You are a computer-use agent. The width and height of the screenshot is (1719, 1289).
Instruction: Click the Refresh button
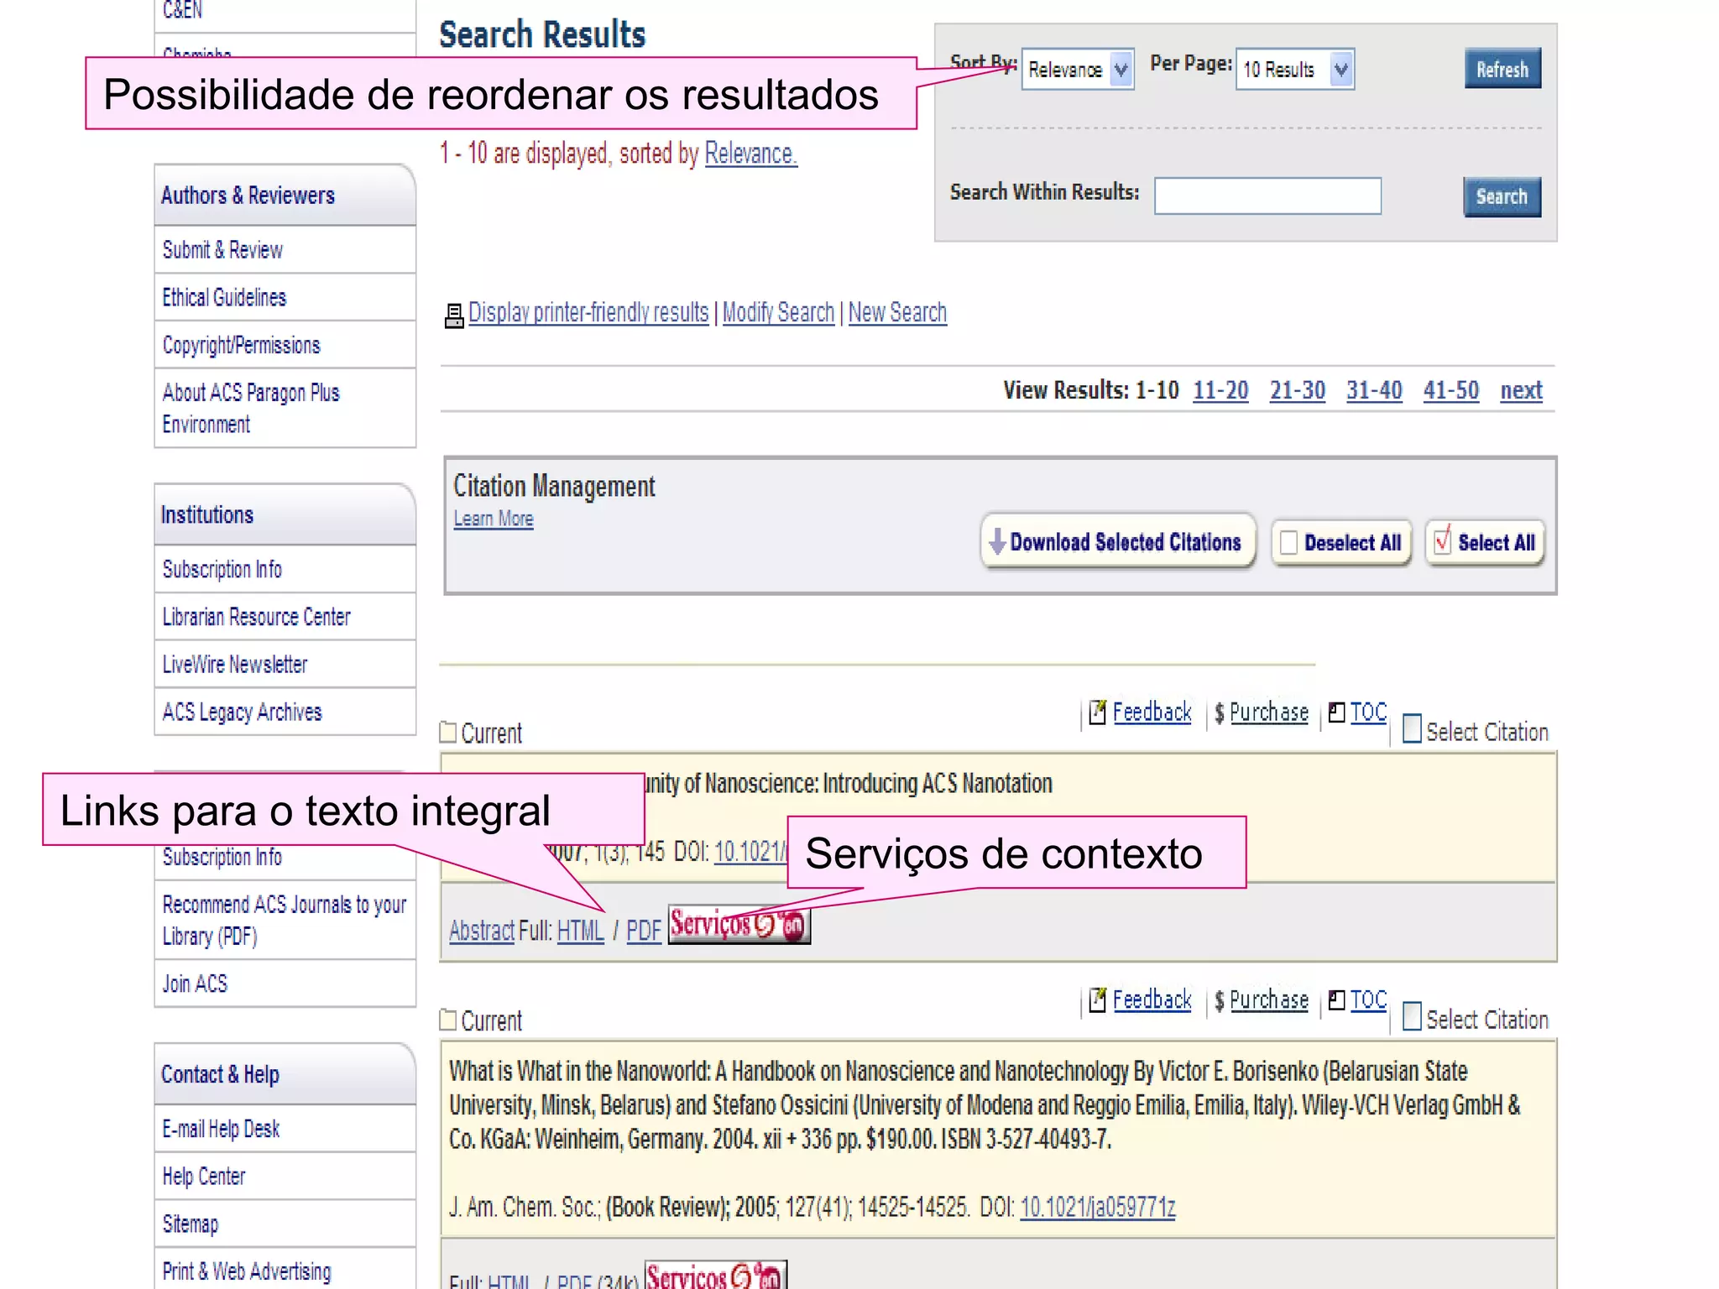click(1502, 69)
